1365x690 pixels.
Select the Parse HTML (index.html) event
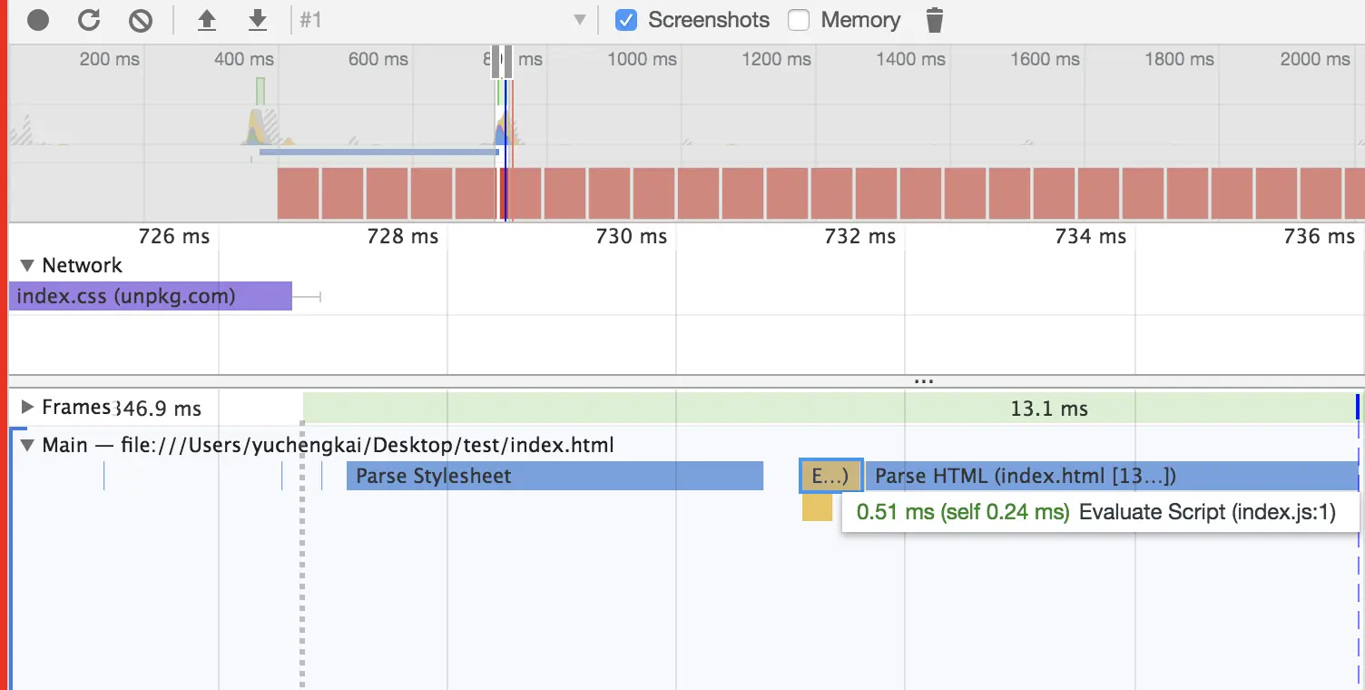tap(1111, 476)
